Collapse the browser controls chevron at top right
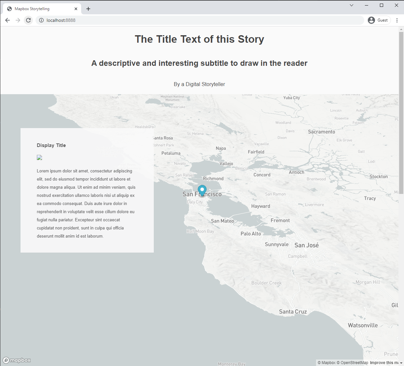 [x=351, y=5]
